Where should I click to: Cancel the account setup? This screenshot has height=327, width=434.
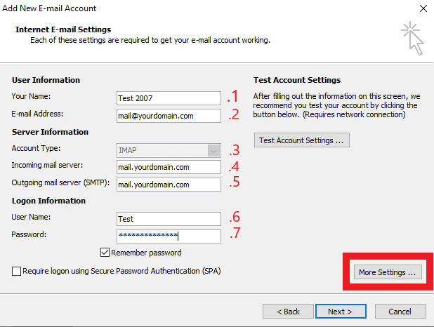[x=400, y=311]
